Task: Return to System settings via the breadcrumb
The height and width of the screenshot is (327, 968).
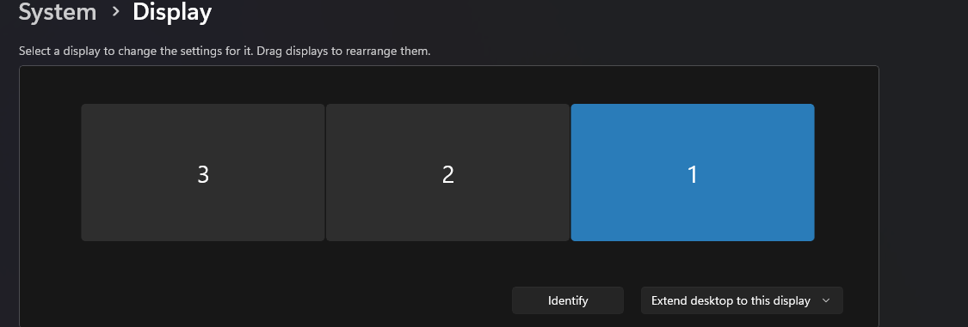Action: click(x=58, y=12)
